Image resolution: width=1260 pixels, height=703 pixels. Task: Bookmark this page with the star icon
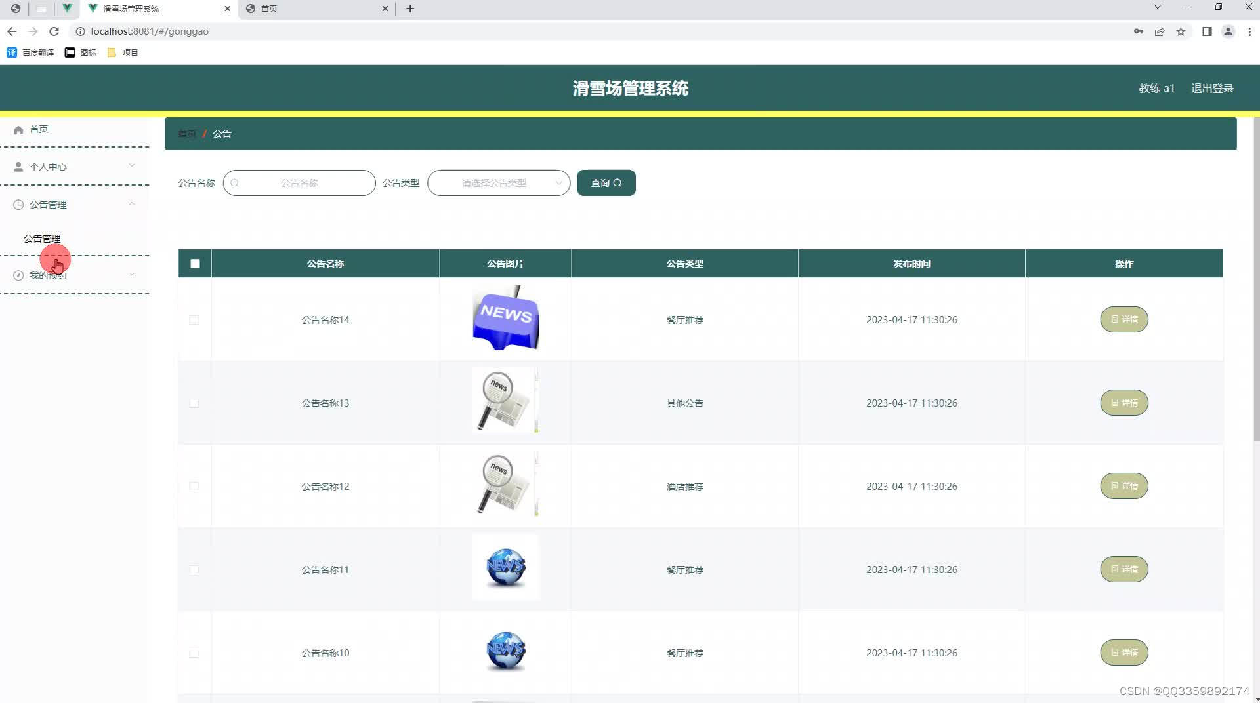(x=1181, y=31)
